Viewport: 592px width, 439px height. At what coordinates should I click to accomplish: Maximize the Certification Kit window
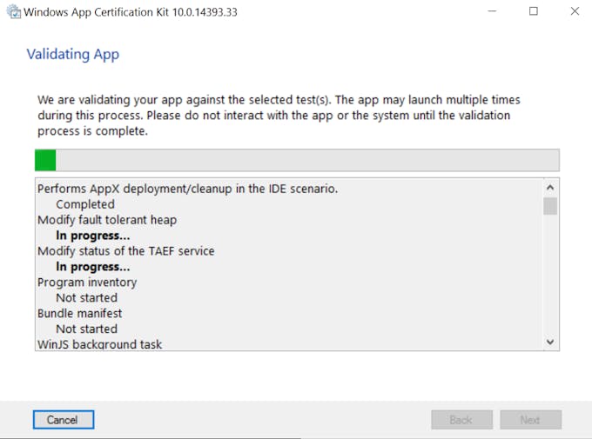[534, 11]
